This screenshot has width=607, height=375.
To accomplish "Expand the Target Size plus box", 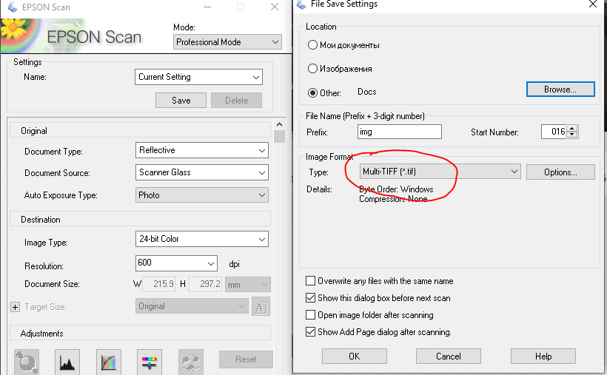I will [x=15, y=307].
